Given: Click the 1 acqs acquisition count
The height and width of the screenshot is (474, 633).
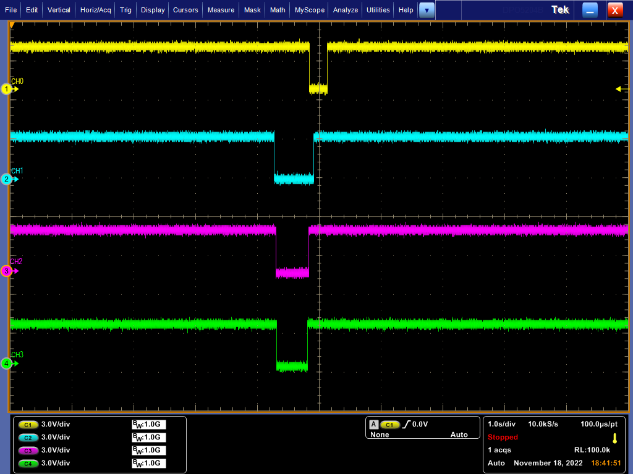Looking at the screenshot, I should 499,450.
